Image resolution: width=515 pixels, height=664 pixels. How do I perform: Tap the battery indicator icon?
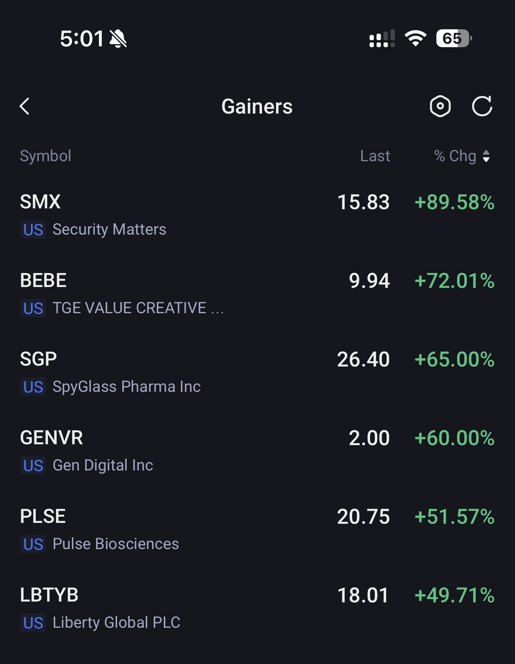pos(453,38)
